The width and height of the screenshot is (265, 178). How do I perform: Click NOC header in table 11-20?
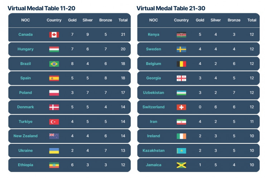point(25,20)
